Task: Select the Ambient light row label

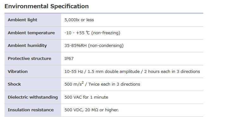Action: 22,20
